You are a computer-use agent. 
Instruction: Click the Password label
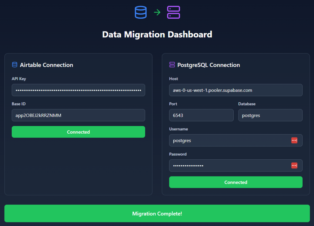[x=178, y=154]
